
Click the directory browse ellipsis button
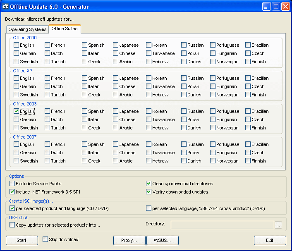(278, 225)
